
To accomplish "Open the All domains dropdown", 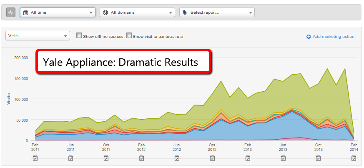I will pos(137,13).
